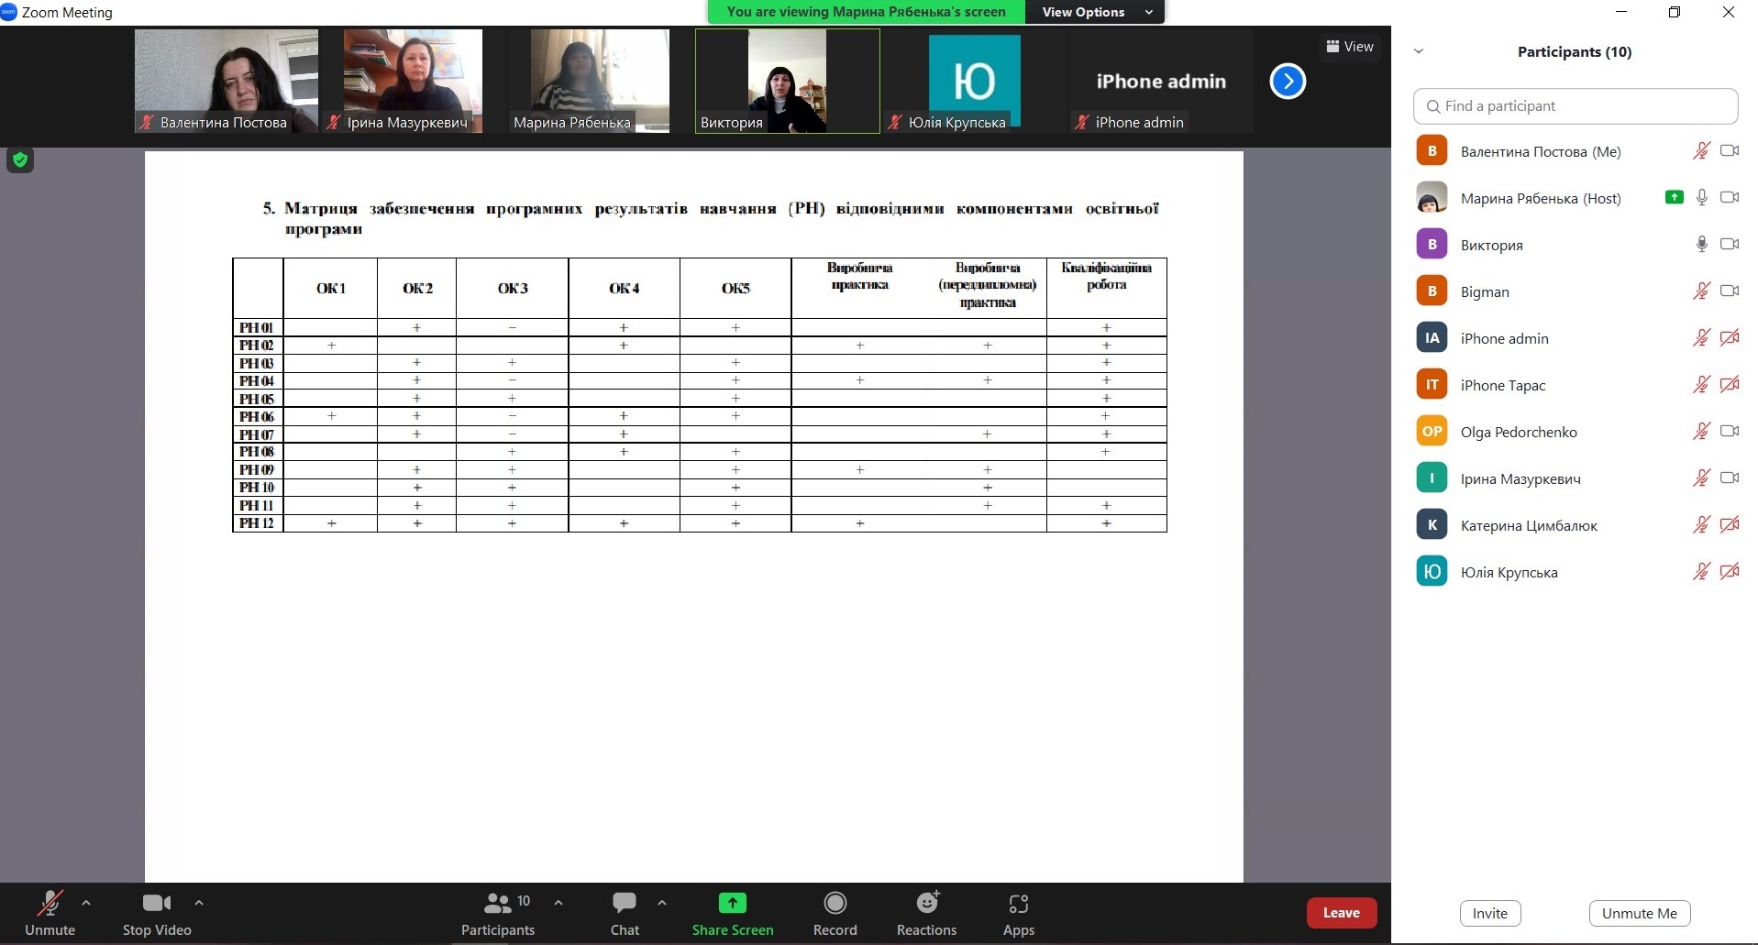Open the View layout menu
Screen dimensions: 1758x945
(x=1349, y=47)
